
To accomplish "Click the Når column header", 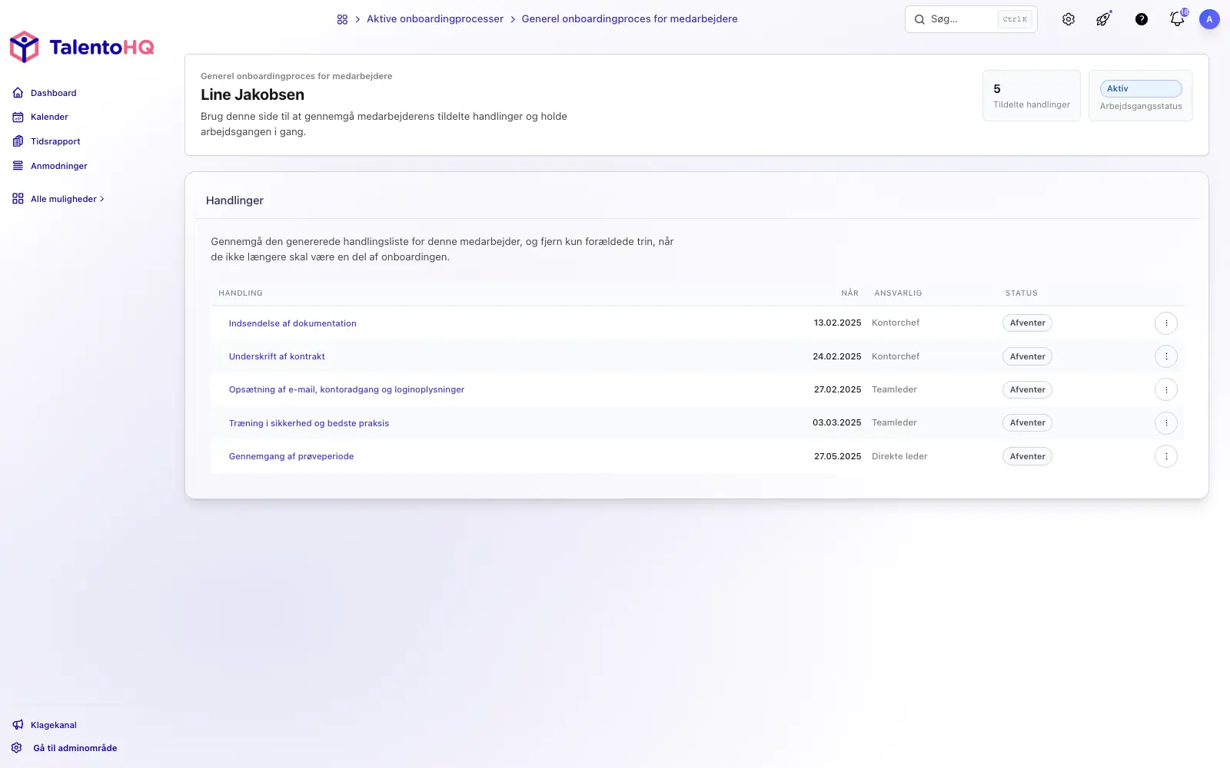I will (x=849, y=293).
